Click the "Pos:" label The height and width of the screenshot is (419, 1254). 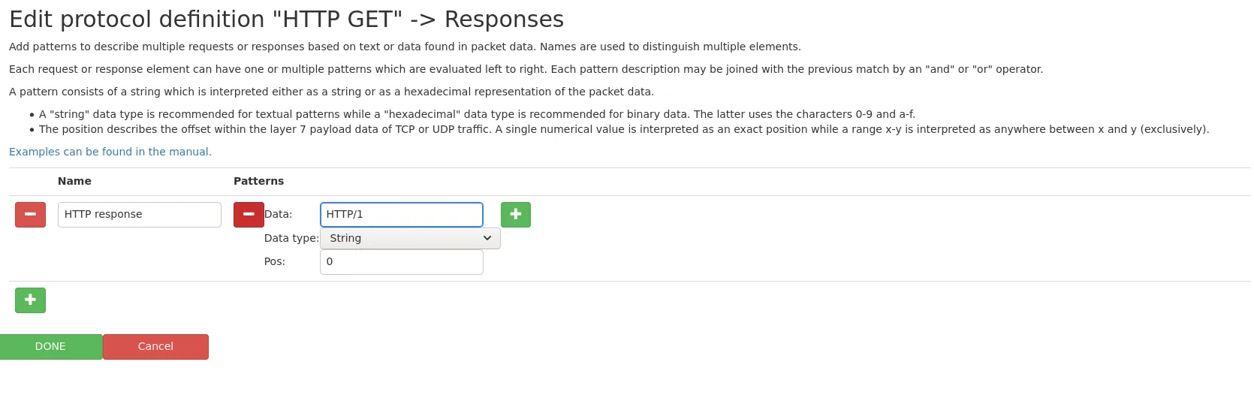(275, 262)
